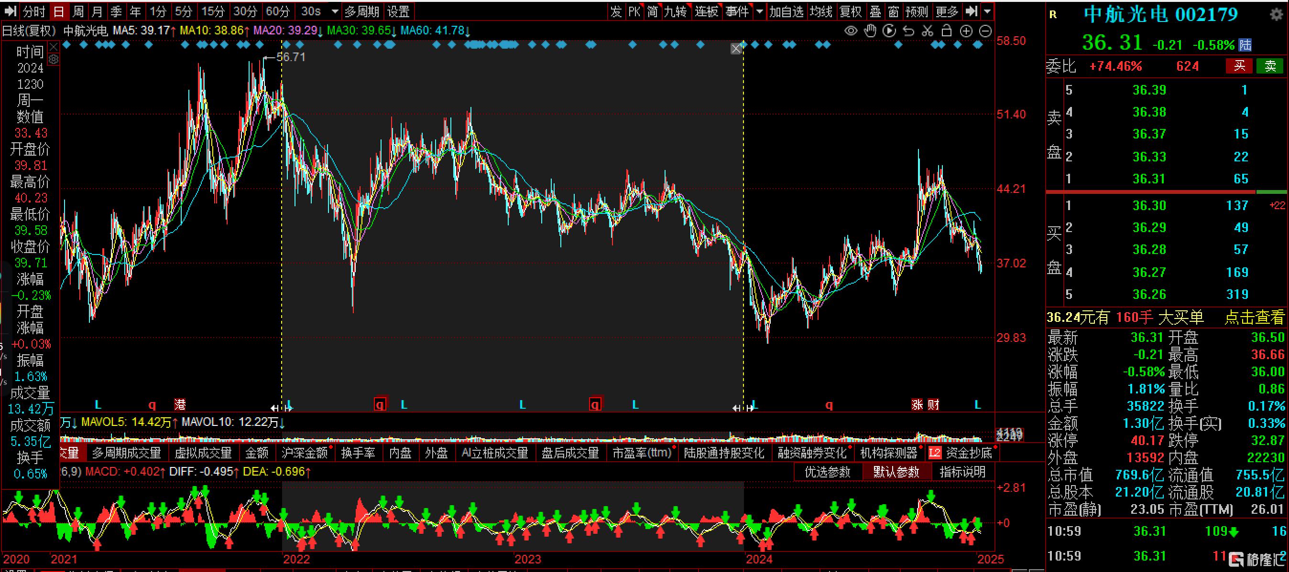Click the collapse arrow icon before 分时
Screen dimensions: 1289x572
10,11
